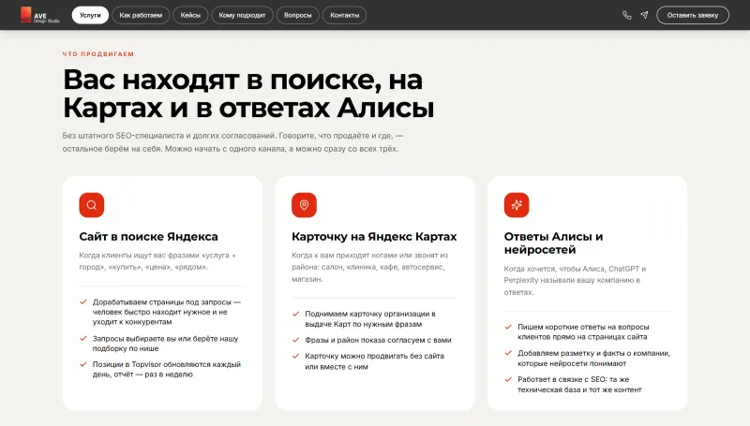Click the Ответы Алисы и нейросетей heading
Viewport: 750px width, 426px height.
pos(553,243)
